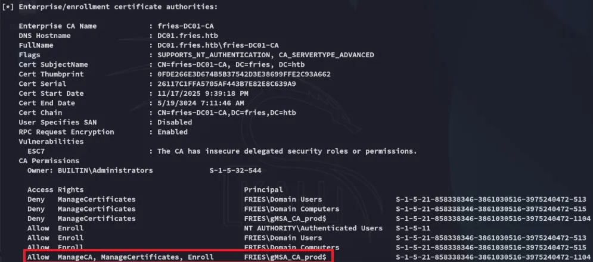The height and width of the screenshot is (262, 593).
Task: Click the owner SID S-1-5-32-544
Action: [x=235, y=170]
